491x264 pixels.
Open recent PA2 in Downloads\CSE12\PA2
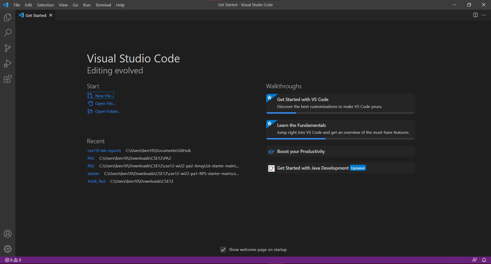(91, 158)
